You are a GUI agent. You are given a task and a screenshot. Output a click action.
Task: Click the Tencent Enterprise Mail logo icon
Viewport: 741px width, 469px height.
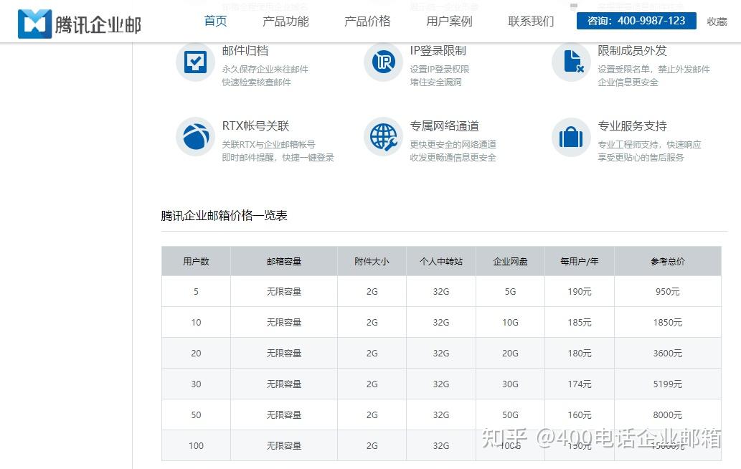pyautogui.click(x=34, y=24)
